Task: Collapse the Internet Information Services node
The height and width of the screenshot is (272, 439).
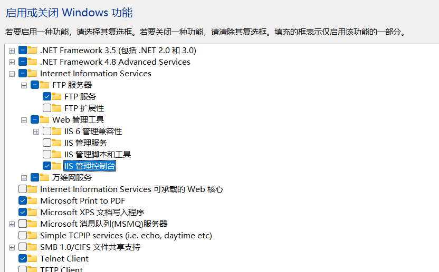Action: click(x=12, y=74)
